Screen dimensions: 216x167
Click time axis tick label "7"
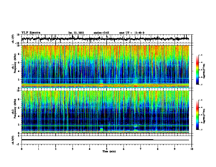coord(140,149)
